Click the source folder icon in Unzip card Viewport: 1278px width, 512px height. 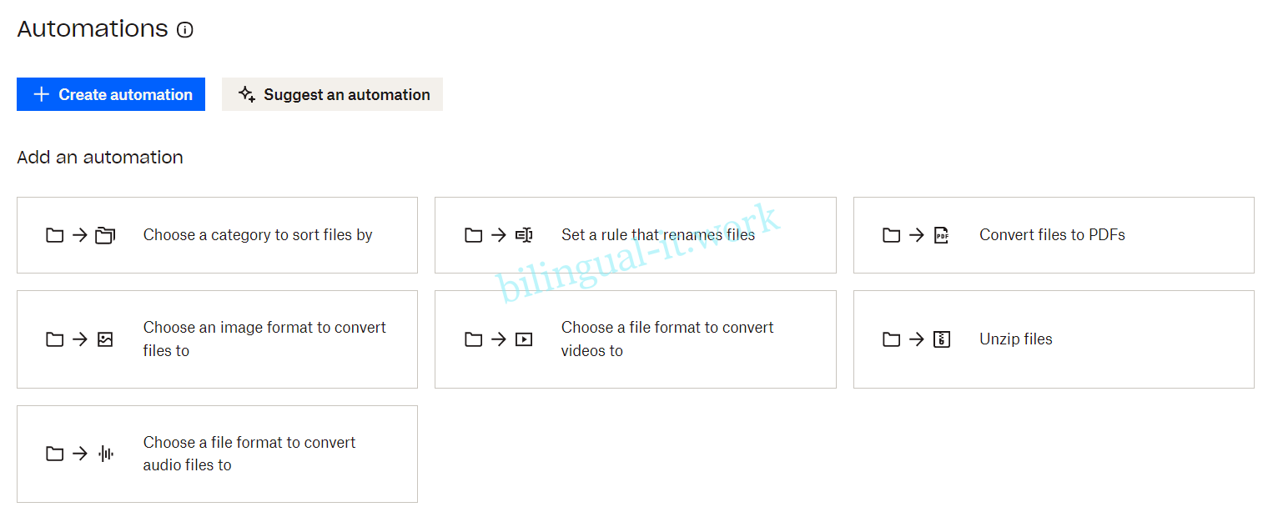tap(892, 339)
